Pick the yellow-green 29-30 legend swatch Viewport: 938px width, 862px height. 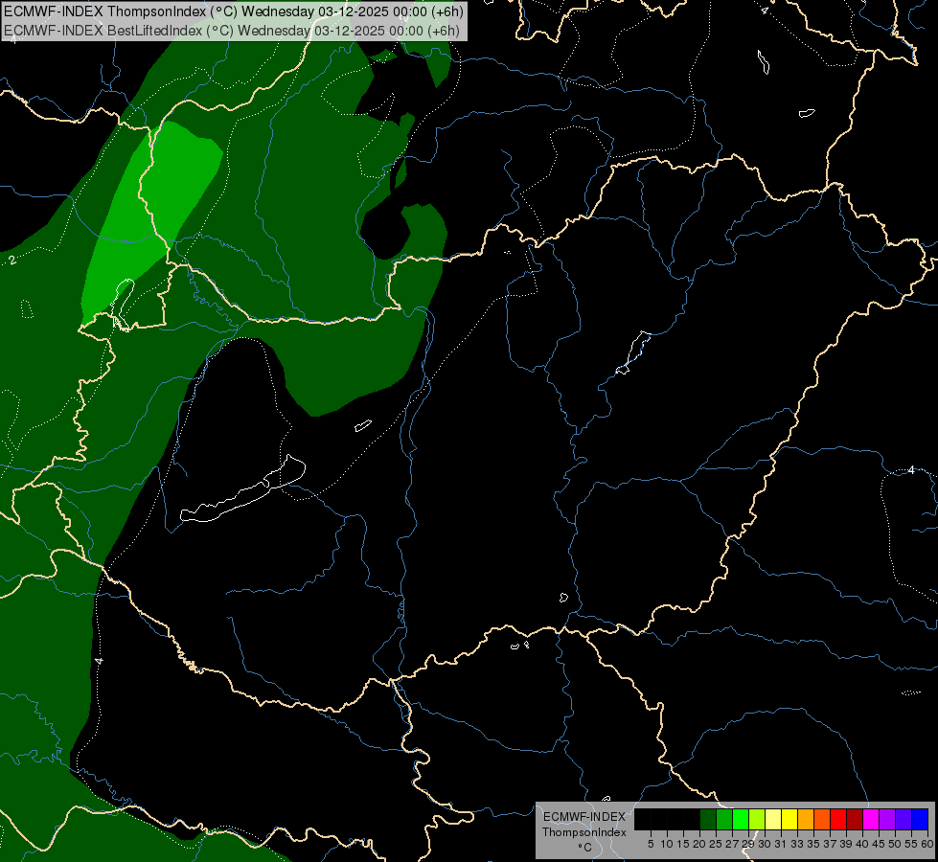click(757, 819)
